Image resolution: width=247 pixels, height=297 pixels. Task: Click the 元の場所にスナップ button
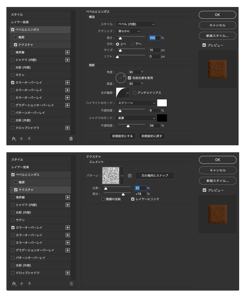coord(155,176)
